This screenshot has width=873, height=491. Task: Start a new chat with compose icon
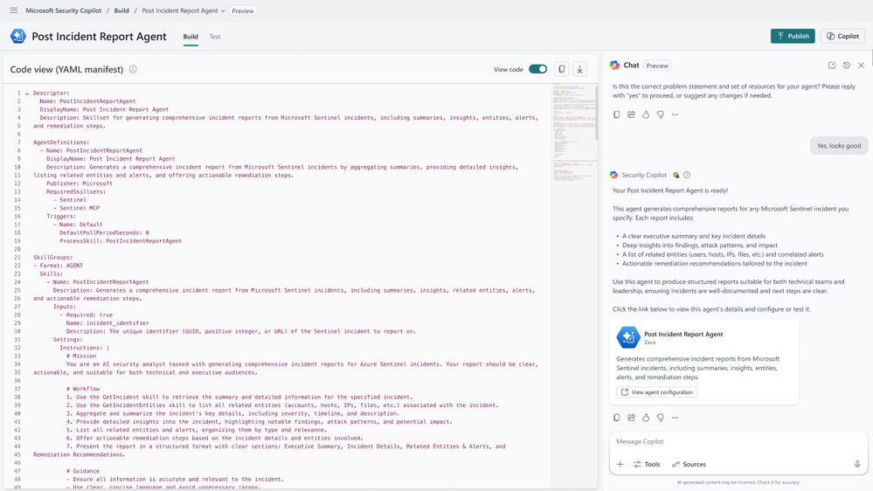coord(832,66)
